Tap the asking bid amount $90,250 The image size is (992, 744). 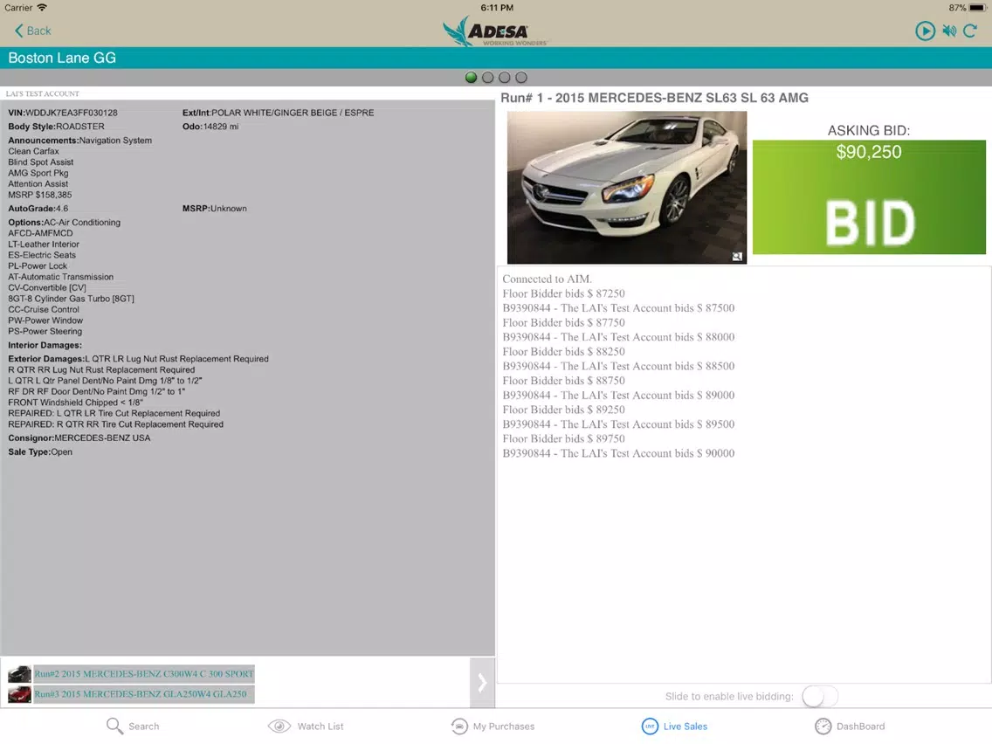pos(869,152)
